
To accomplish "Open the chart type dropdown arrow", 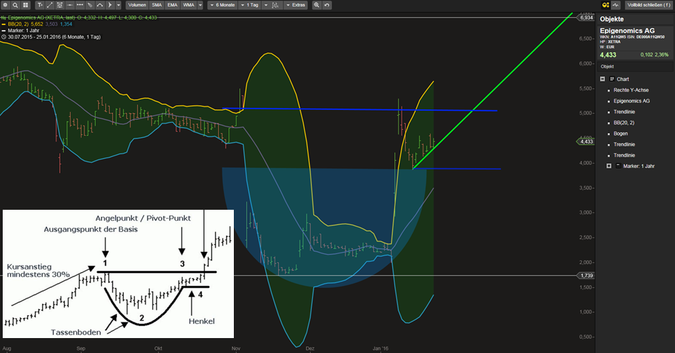I will pyautogui.click(x=266, y=5).
